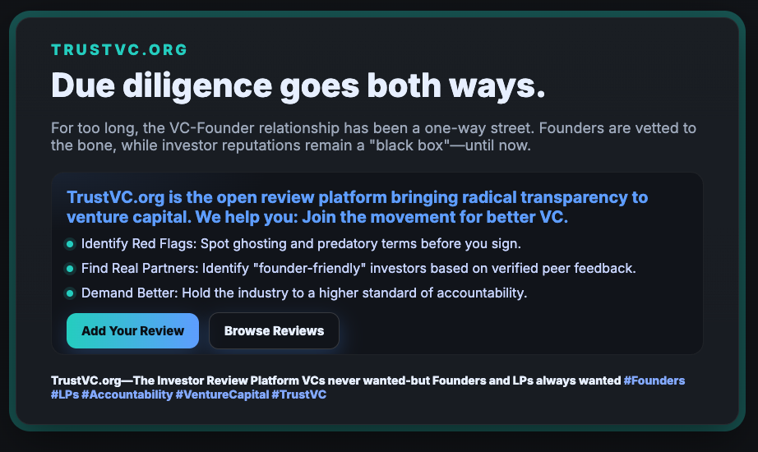This screenshot has height=452, width=758.
Task: Select the #LPs hashtag link
Action: 64,395
